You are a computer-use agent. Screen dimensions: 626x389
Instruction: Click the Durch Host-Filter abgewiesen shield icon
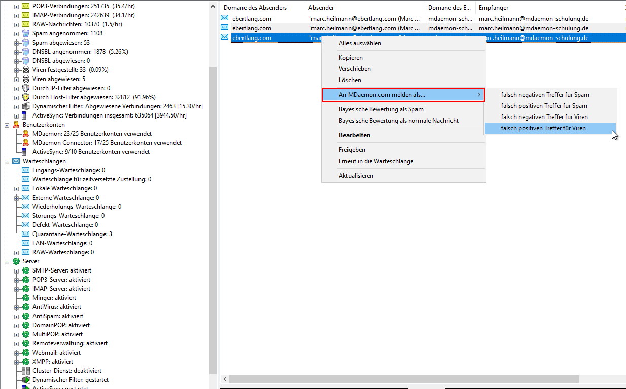26,97
